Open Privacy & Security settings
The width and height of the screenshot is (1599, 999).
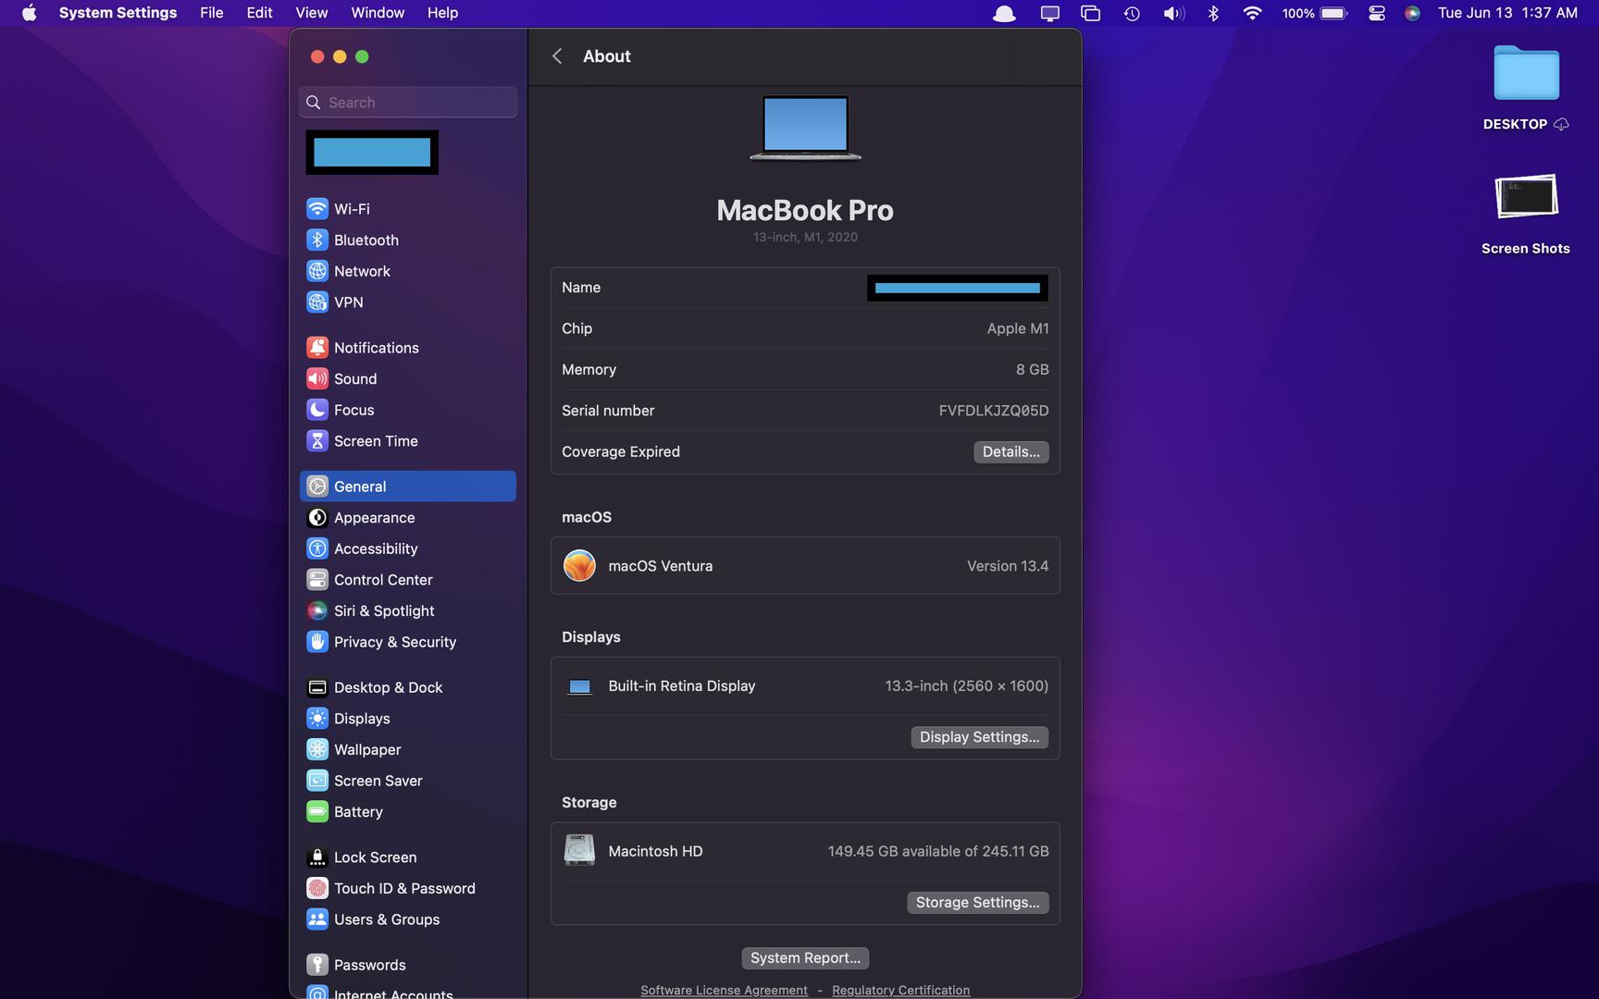pyautogui.click(x=407, y=642)
